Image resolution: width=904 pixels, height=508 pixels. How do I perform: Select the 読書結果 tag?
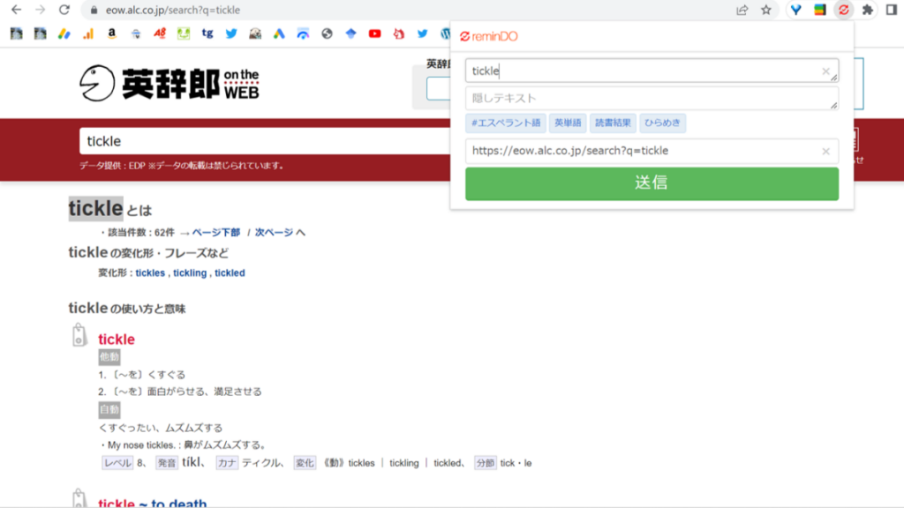[613, 123]
